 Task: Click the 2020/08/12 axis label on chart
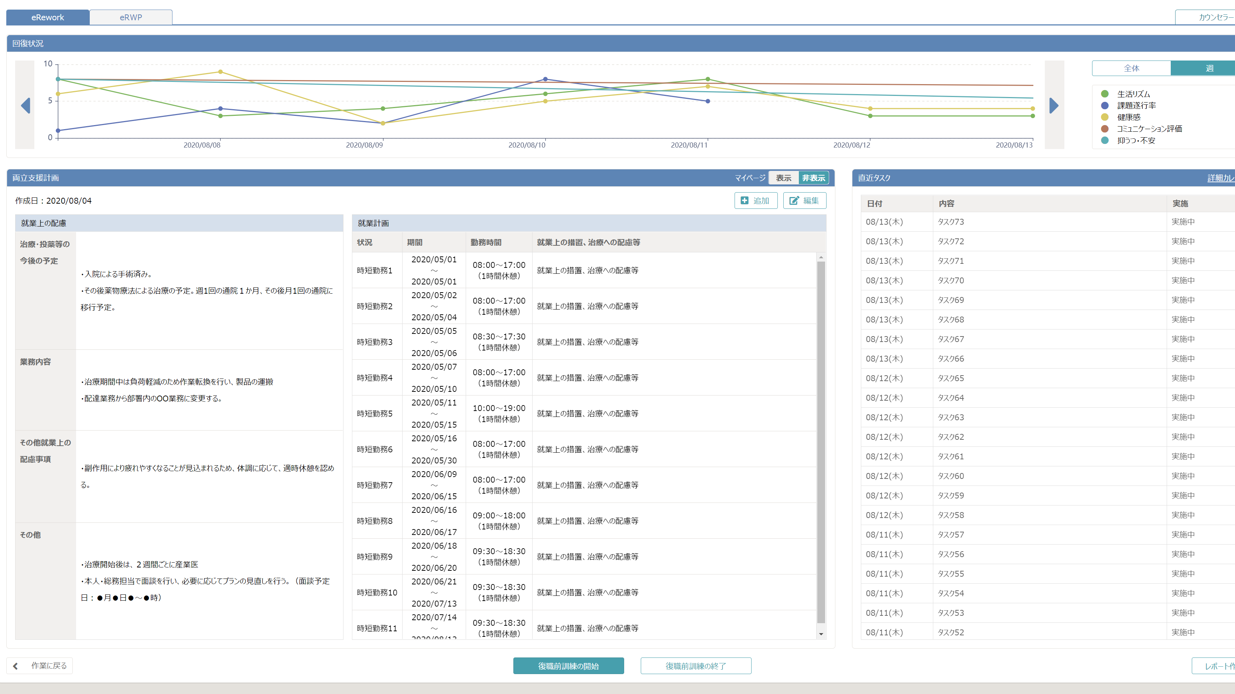coord(851,145)
